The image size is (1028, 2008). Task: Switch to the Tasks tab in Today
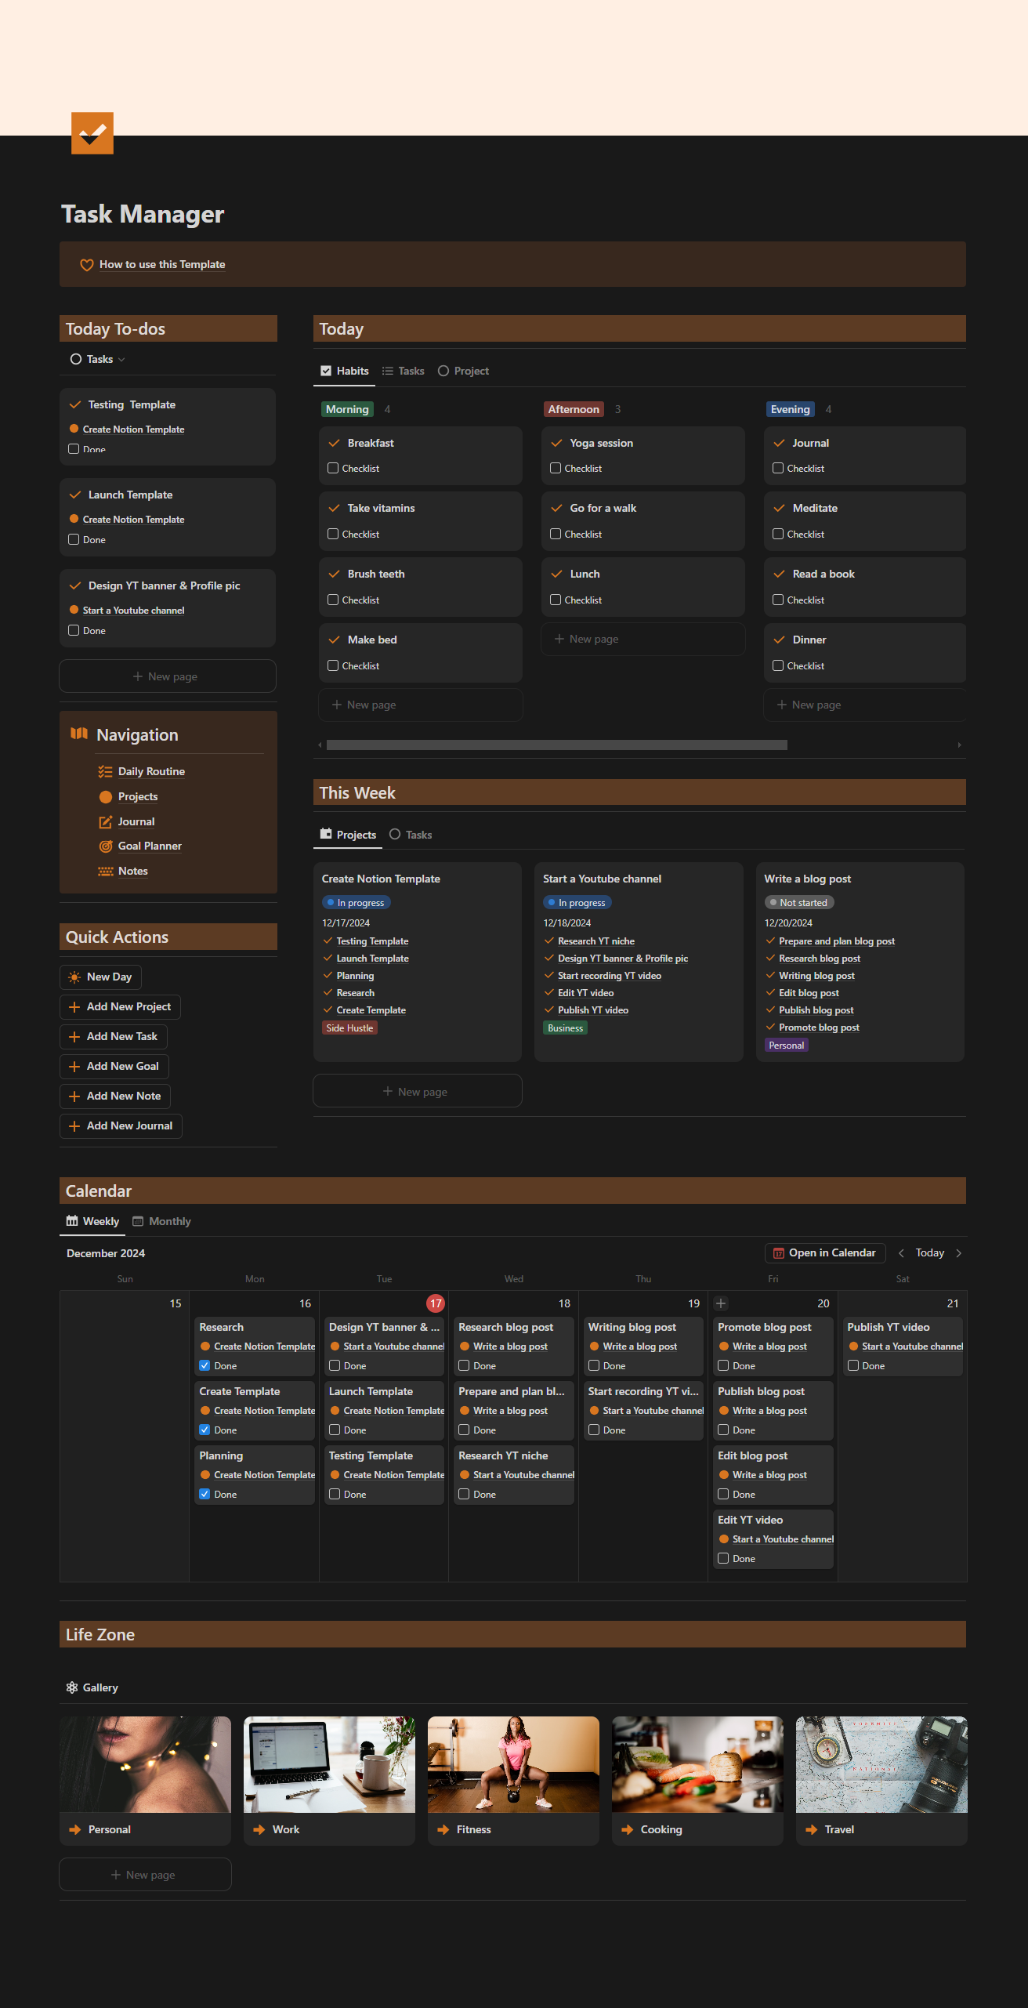[x=404, y=371]
